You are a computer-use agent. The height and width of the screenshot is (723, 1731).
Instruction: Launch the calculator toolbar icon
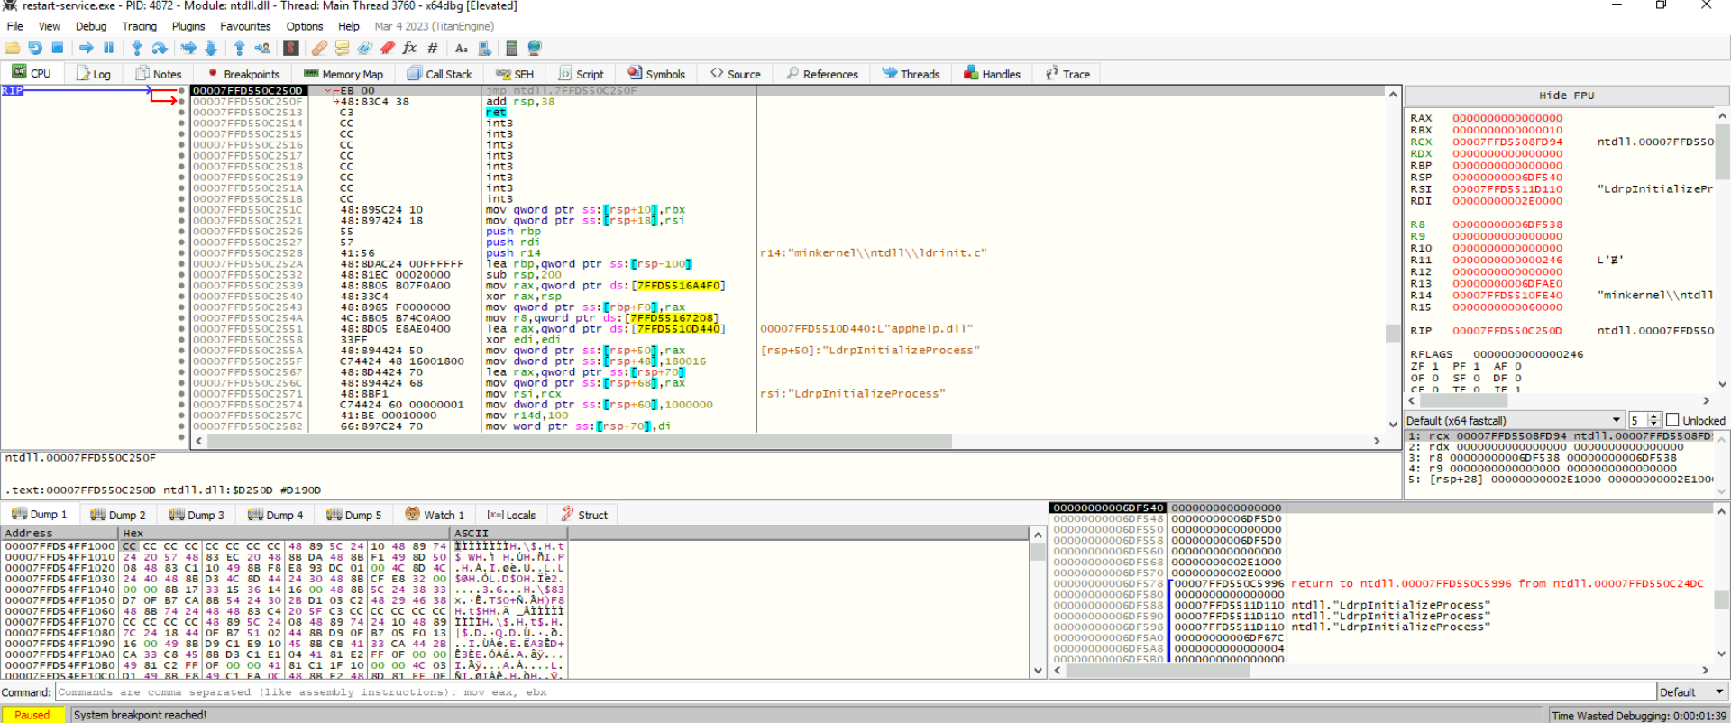[x=511, y=48]
